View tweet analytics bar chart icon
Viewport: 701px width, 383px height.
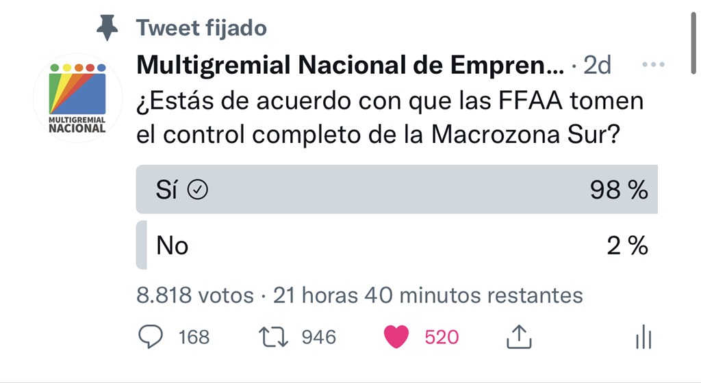point(643,336)
